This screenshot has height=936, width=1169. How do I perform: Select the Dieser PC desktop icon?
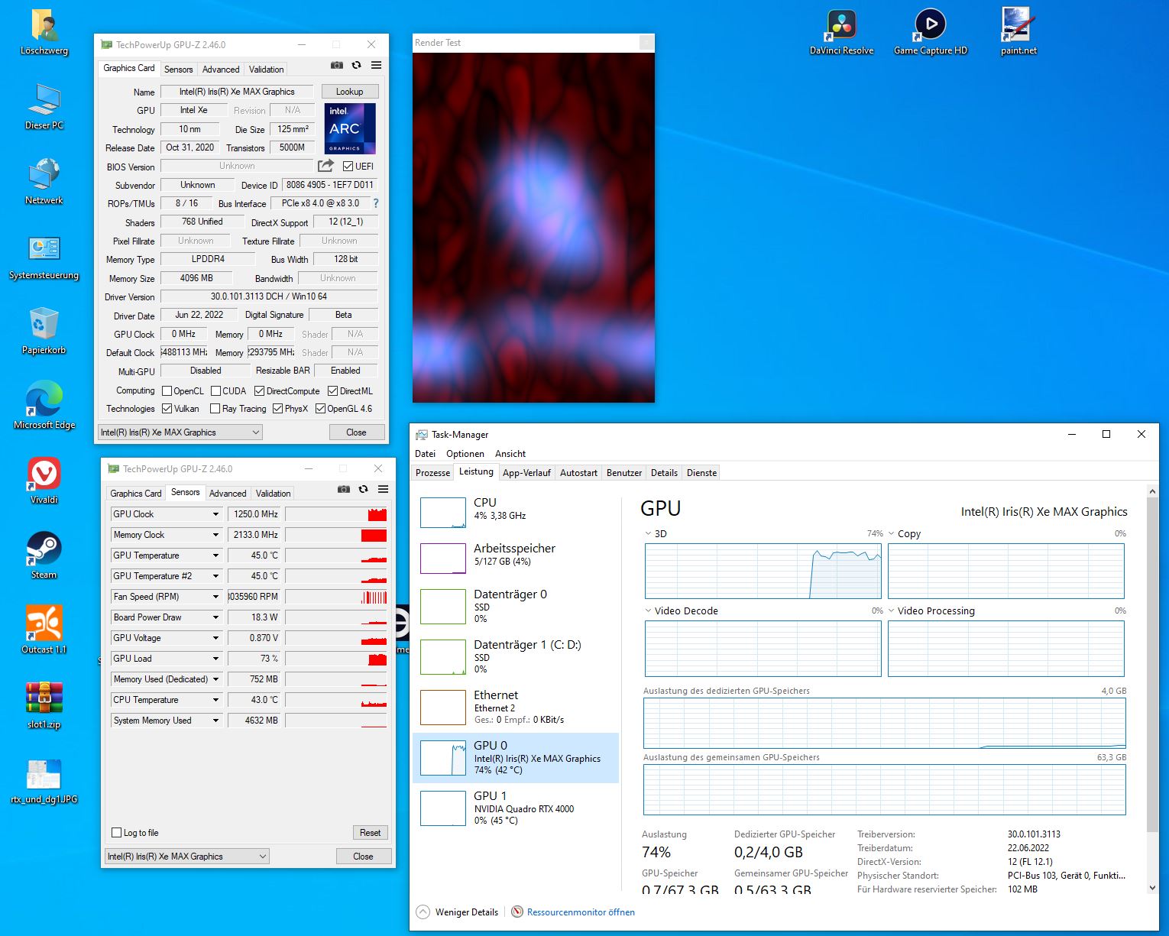point(44,107)
